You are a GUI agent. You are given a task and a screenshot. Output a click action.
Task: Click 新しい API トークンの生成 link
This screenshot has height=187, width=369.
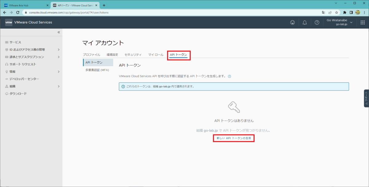pyautogui.click(x=234, y=138)
